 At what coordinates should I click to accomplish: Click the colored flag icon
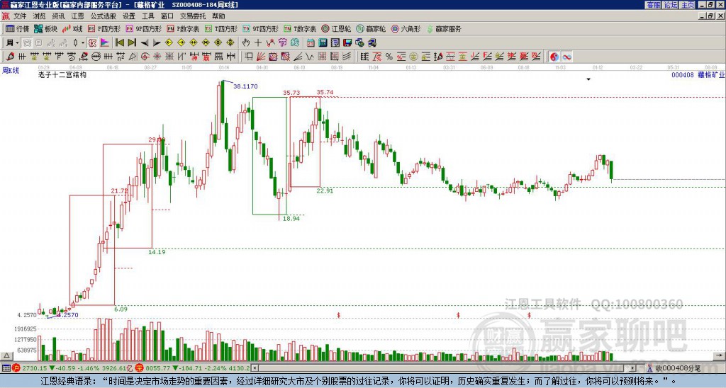click(105, 43)
